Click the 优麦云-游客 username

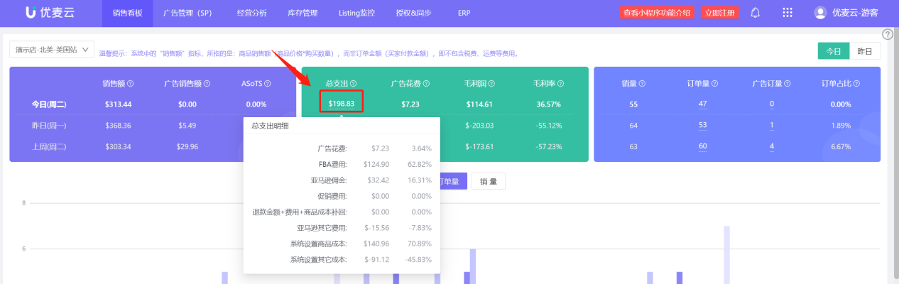tap(855, 13)
